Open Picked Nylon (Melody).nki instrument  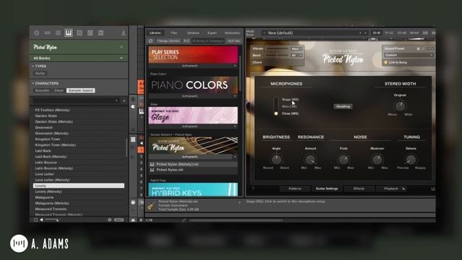(x=193, y=164)
